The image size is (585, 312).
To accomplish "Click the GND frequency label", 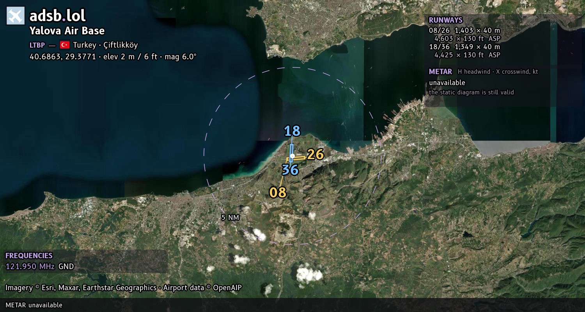I will (x=66, y=267).
